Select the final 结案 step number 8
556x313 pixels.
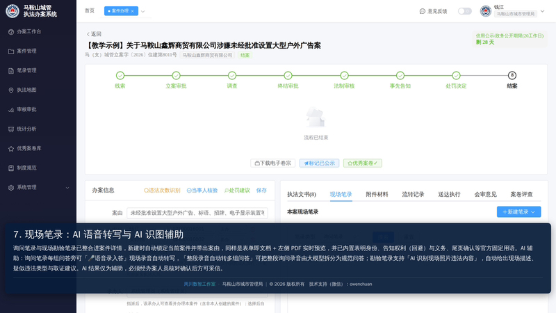512,75
